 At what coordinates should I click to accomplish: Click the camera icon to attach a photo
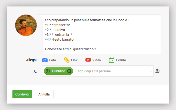point(45,60)
